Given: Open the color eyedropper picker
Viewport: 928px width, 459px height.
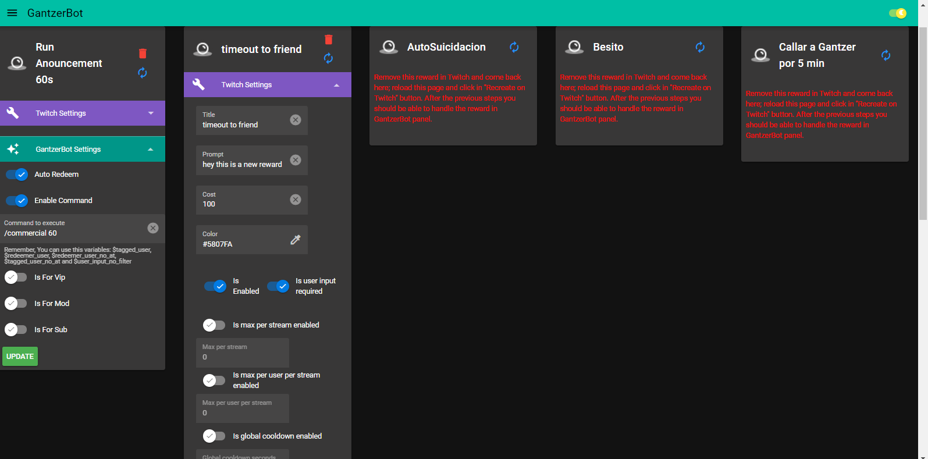Looking at the screenshot, I should tap(296, 240).
